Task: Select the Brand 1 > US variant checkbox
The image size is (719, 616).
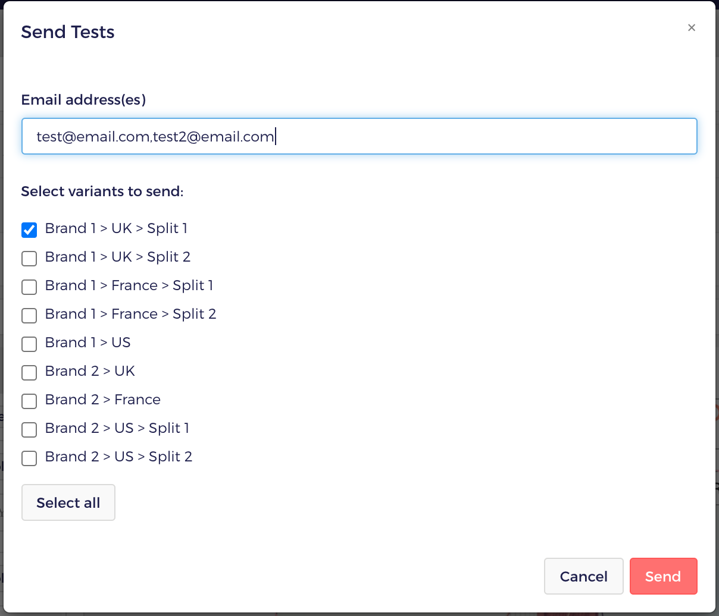Action: (x=29, y=344)
